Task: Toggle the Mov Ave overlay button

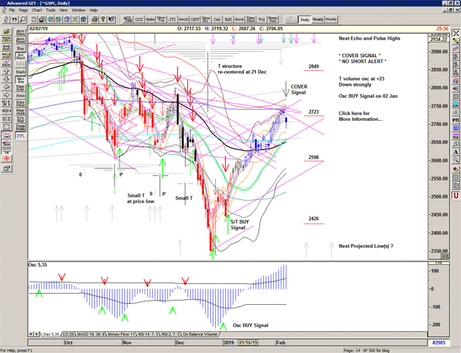Action: click(20, 81)
